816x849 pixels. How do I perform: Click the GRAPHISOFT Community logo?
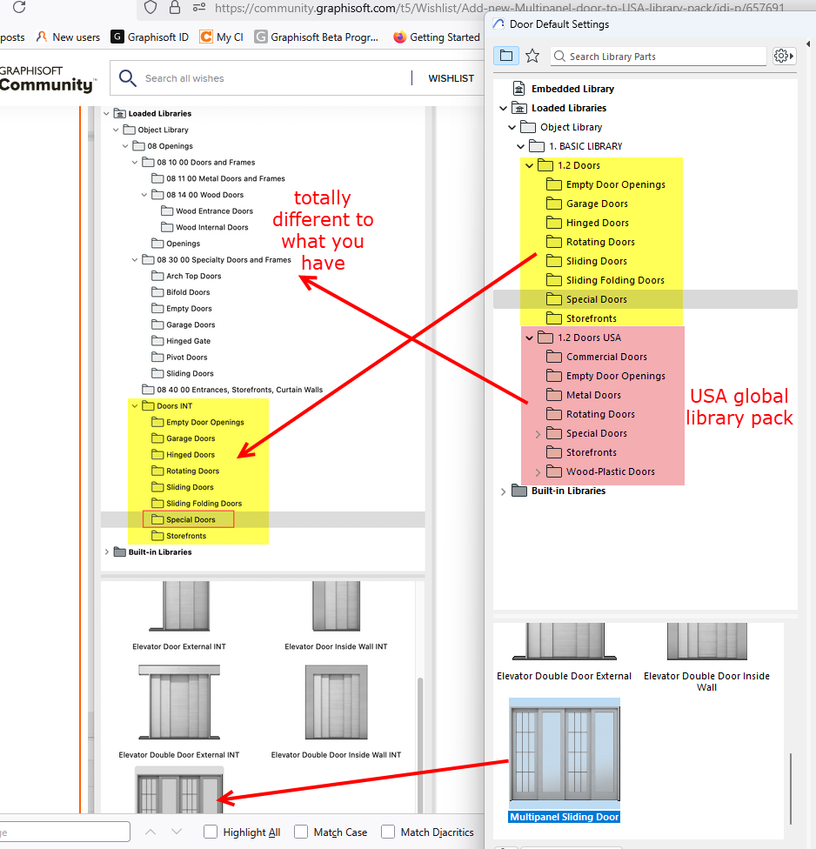[48, 79]
